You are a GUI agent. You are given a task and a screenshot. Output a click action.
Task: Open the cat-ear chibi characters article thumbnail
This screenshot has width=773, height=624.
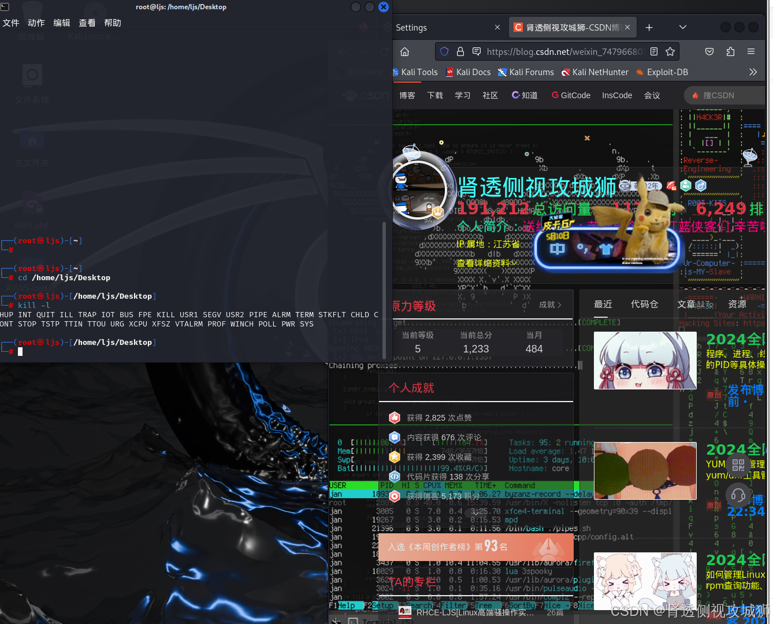click(645, 581)
